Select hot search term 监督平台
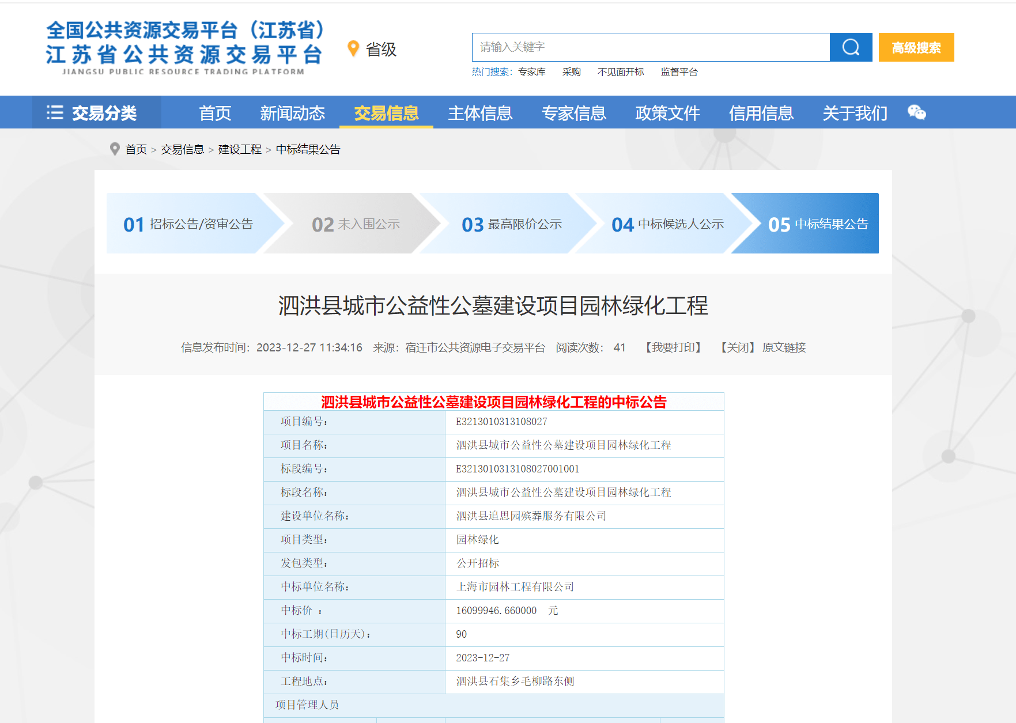This screenshot has height=723, width=1016. [x=679, y=72]
